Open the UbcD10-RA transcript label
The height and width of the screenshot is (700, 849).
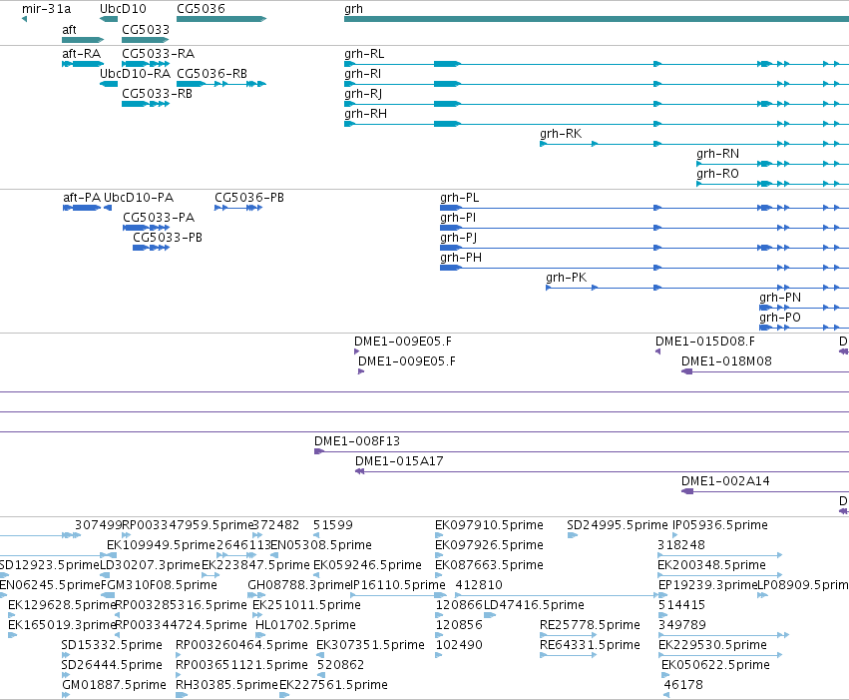(136, 74)
